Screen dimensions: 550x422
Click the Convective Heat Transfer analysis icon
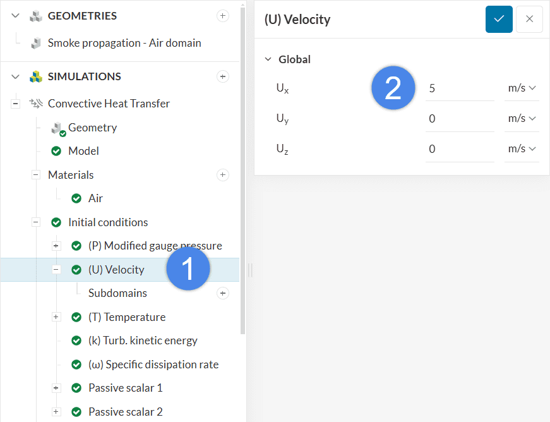click(x=36, y=104)
